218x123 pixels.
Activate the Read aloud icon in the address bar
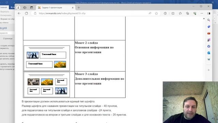(x=150, y=13)
